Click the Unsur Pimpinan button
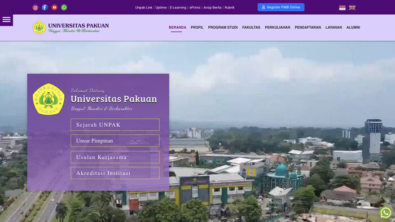The image size is (395, 222). pyautogui.click(x=115, y=141)
